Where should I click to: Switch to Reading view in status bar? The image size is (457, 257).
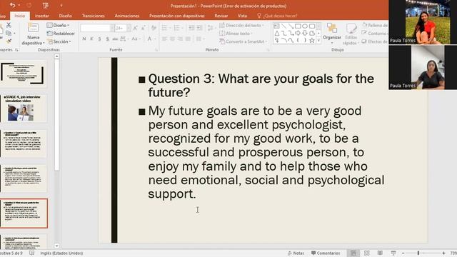pyautogui.click(x=380, y=253)
